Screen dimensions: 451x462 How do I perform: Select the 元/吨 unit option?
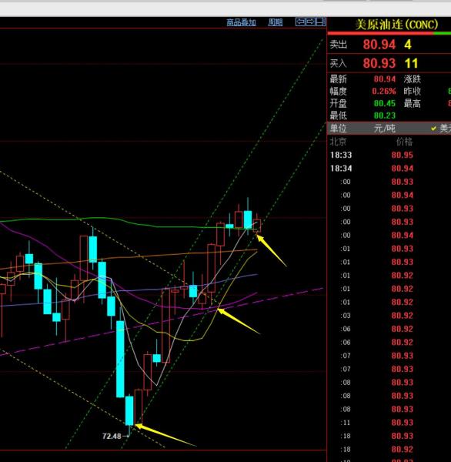384,129
